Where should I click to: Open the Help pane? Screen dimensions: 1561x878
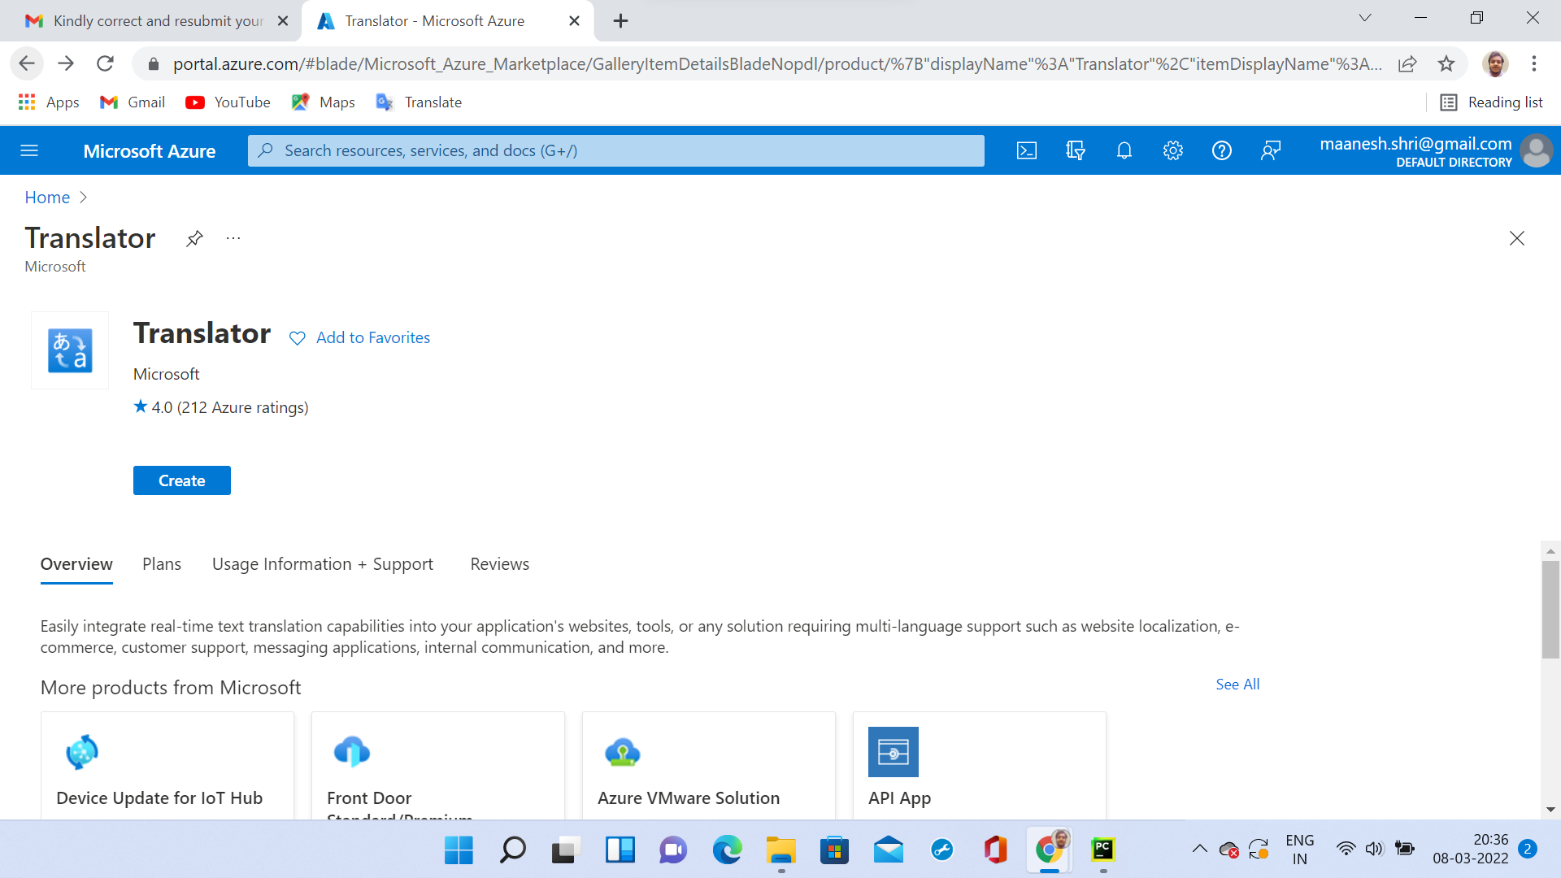1222,150
